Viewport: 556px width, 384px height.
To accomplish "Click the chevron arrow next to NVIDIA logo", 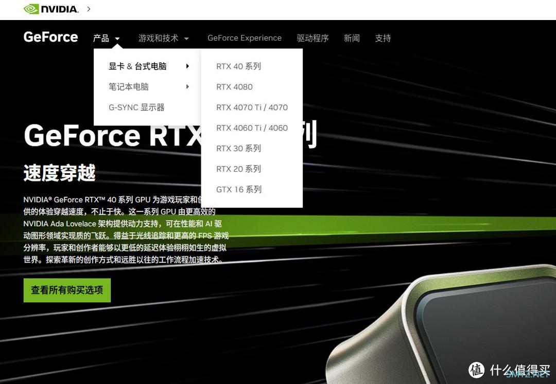I will (x=89, y=9).
